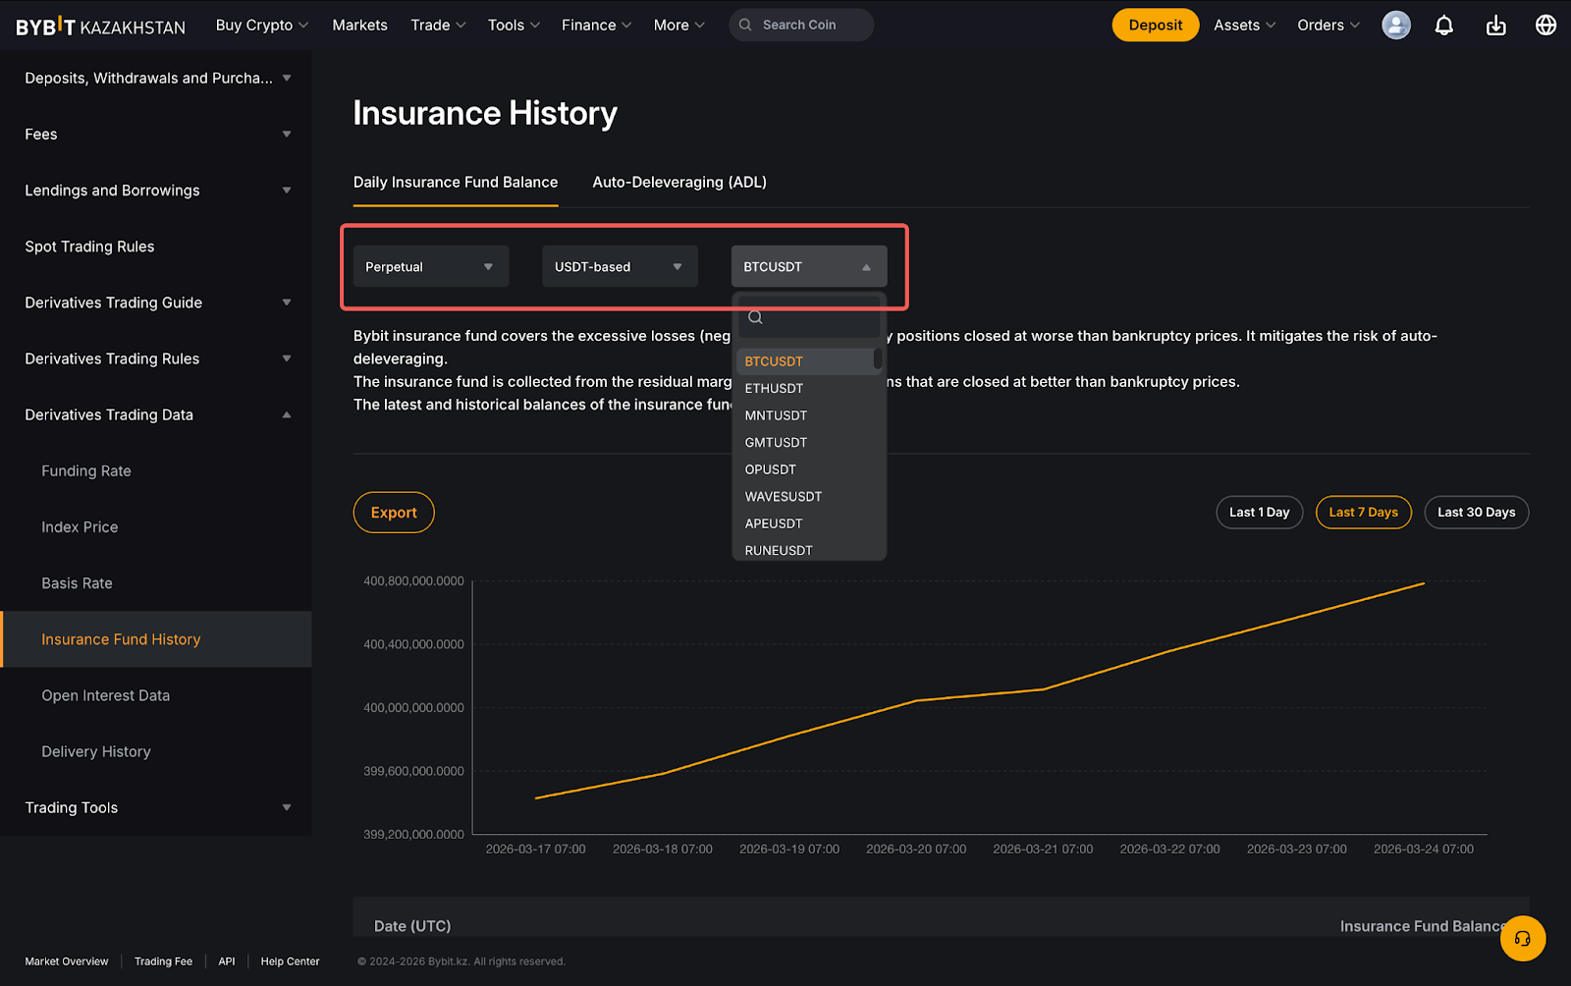This screenshot has height=986, width=1571.
Task: Click the symbol list scrollbar thumb
Action: coord(877,359)
